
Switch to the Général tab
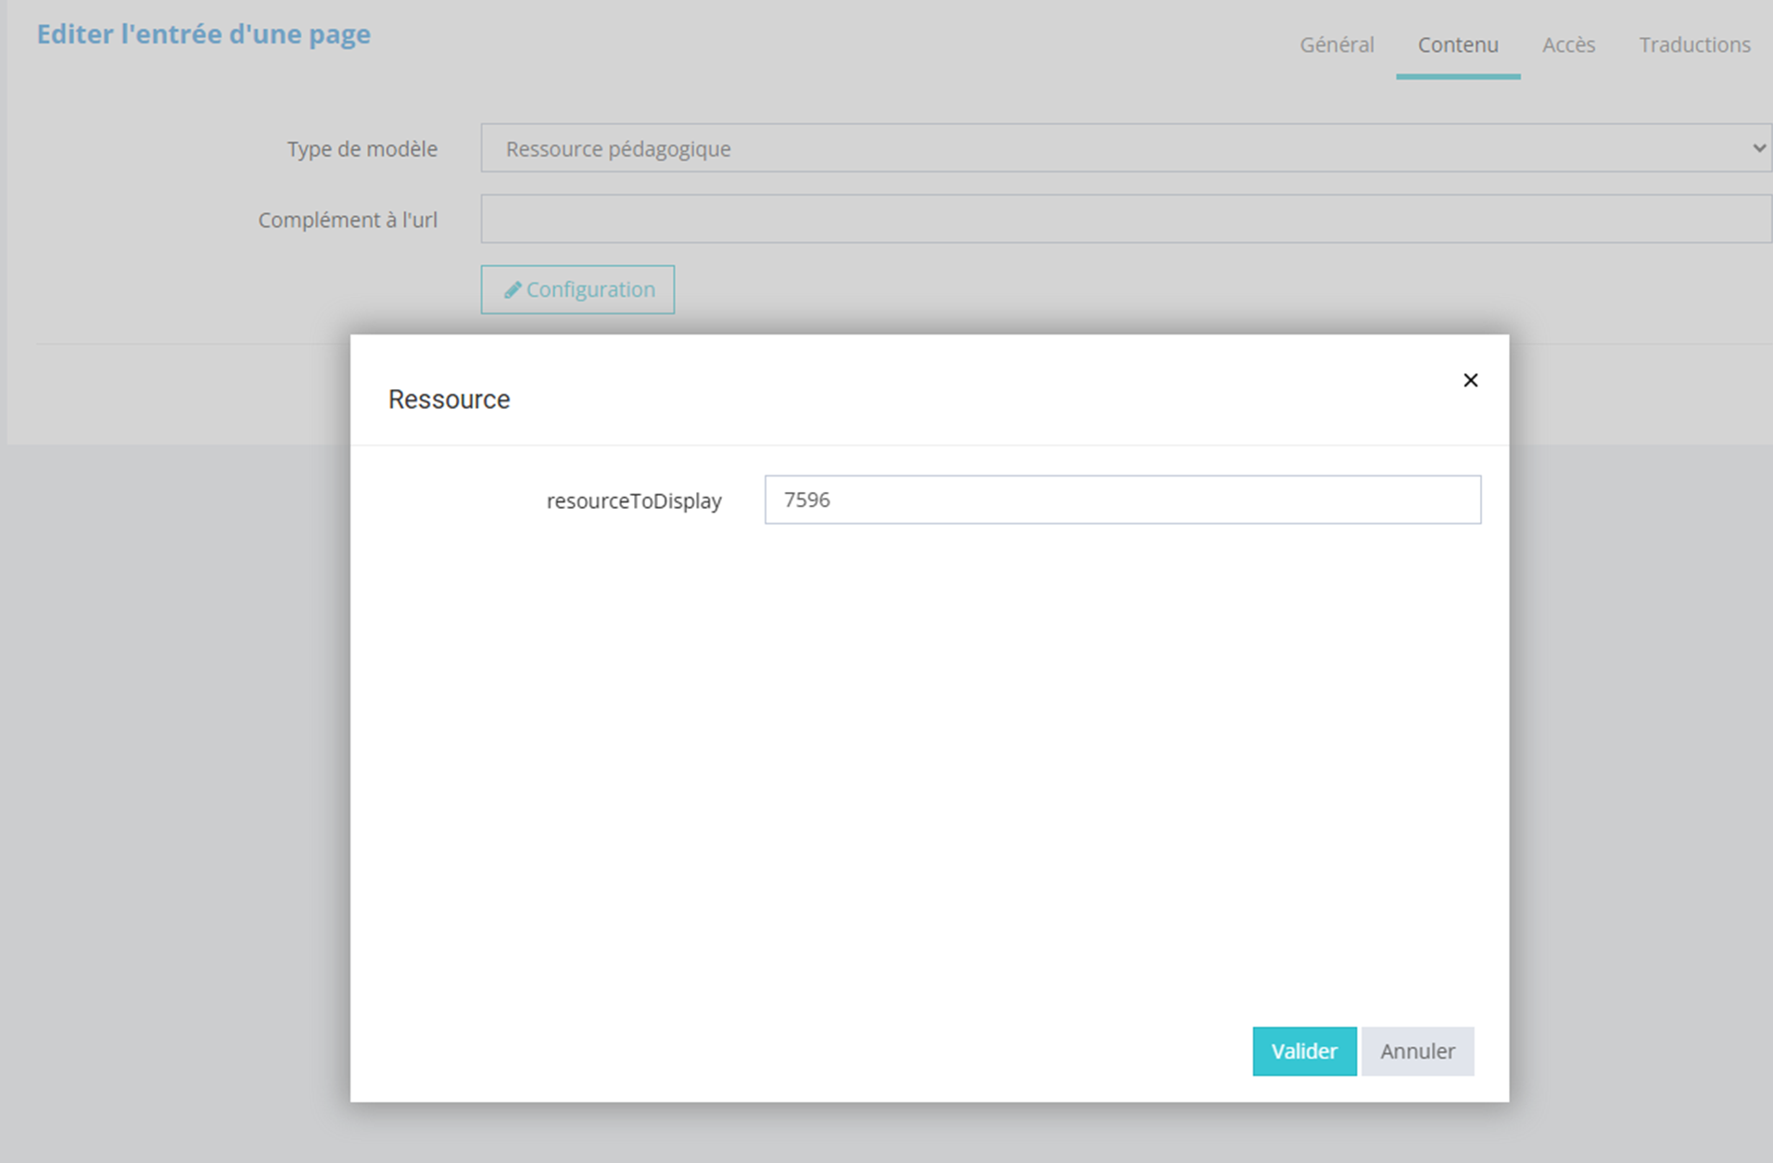pyautogui.click(x=1336, y=44)
